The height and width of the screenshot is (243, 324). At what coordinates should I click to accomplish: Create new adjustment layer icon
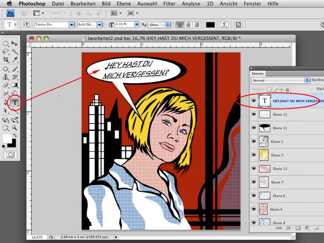307,228
